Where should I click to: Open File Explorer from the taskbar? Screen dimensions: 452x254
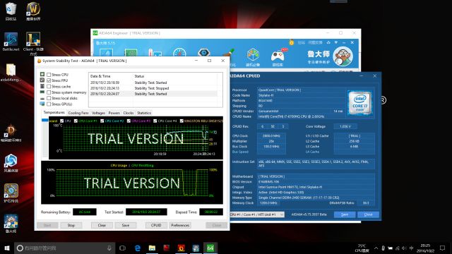[x=152, y=248]
